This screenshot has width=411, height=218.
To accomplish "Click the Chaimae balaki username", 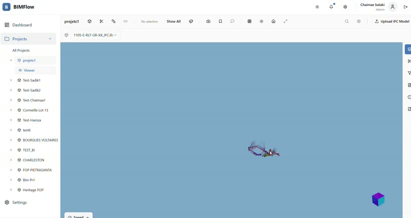I will pos(372,4).
